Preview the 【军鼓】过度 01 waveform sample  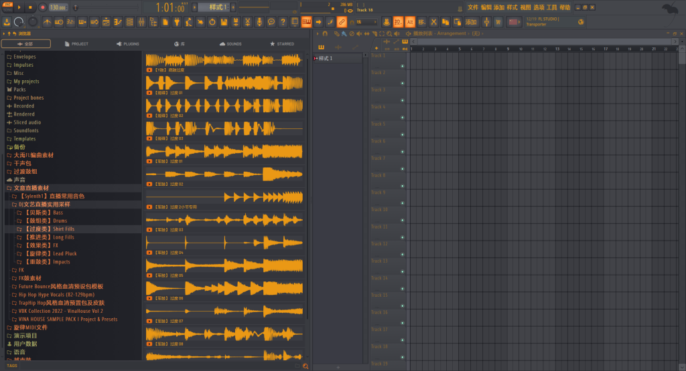(x=224, y=152)
